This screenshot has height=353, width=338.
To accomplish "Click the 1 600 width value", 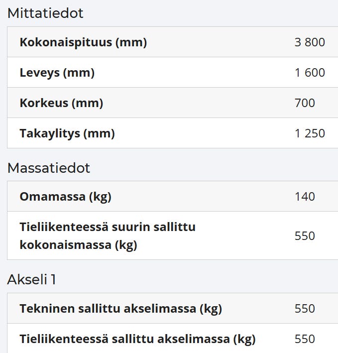I will pos(310,73).
